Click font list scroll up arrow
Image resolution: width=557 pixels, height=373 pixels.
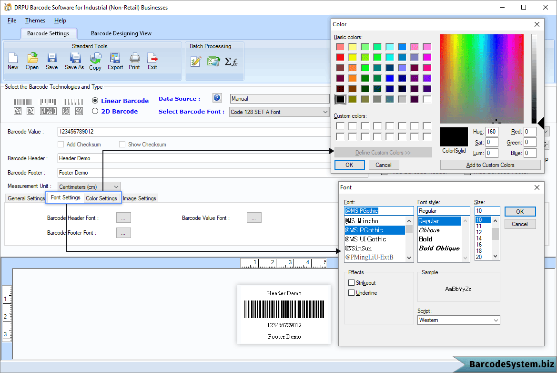point(409,221)
